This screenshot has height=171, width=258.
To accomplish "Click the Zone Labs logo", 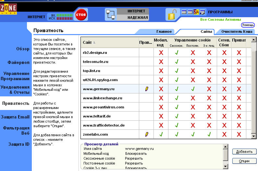I will (x=8, y=9).
